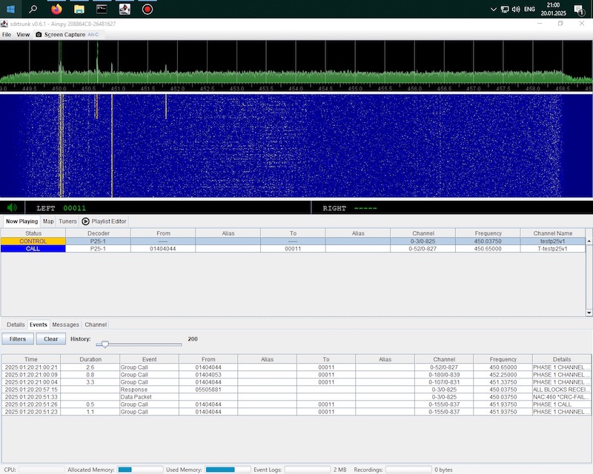Click the Clear button
593x474 pixels.
tap(50, 338)
